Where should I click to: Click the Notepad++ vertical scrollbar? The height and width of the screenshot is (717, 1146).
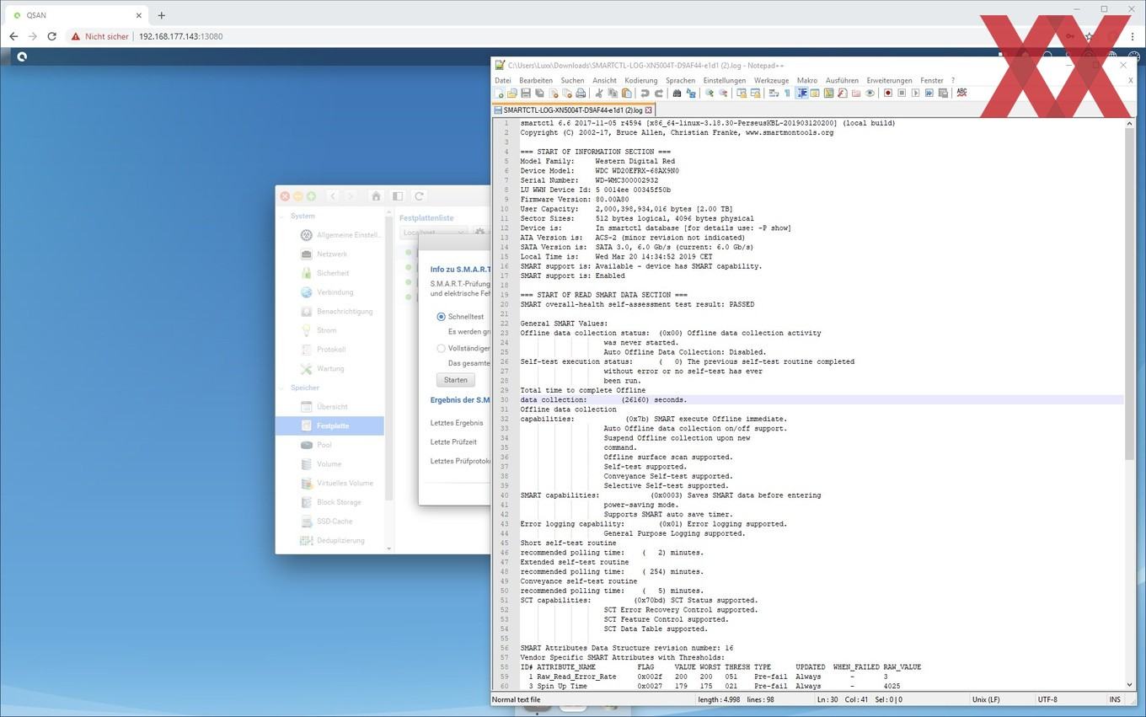point(1130,295)
